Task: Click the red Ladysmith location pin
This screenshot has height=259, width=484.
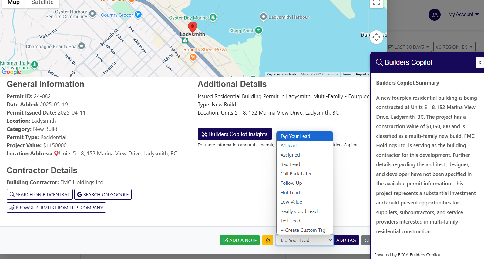Action: pyautogui.click(x=192, y=27)
